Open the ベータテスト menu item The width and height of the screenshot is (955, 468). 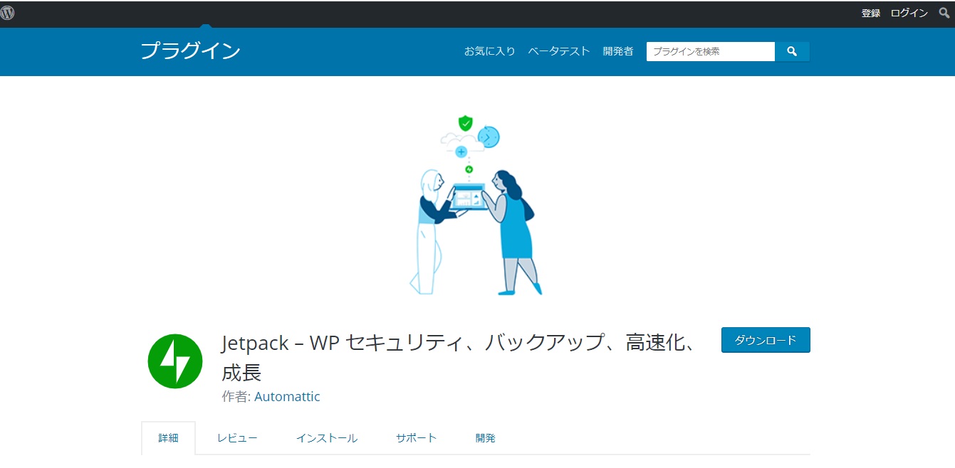pos(559,51)
